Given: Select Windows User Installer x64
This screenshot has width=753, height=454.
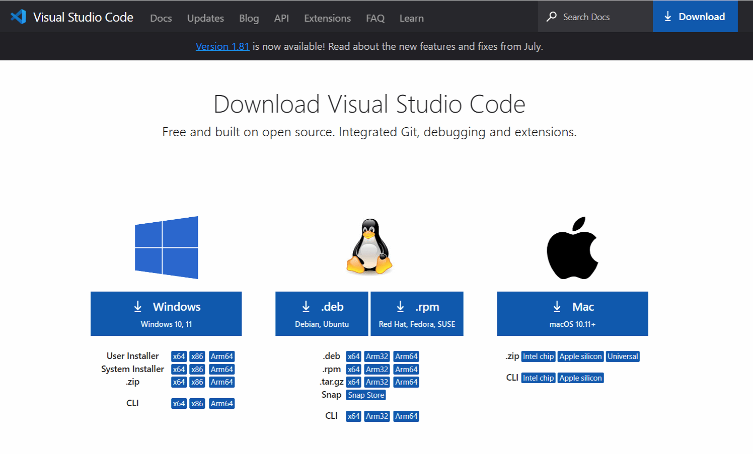Looking at the screenshot, I should 179,356.
